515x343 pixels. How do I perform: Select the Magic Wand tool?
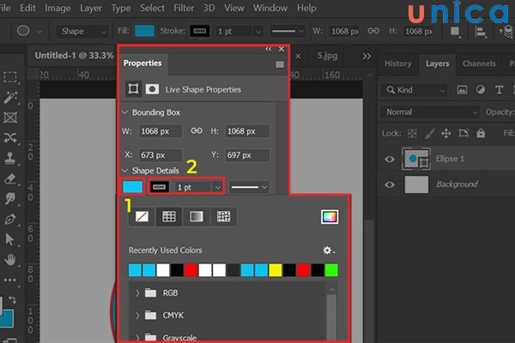tap(10, 97)
